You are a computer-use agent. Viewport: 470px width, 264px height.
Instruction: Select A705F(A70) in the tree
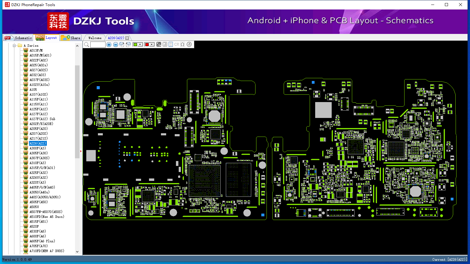click(x=39, y=246)
